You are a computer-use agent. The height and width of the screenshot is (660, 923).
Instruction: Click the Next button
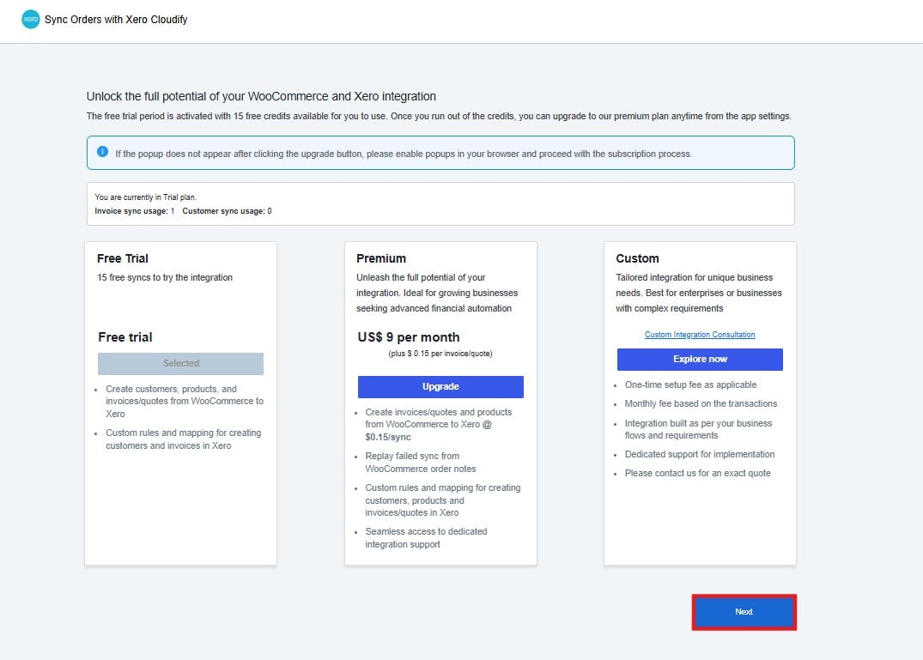pyautogui.click(x=744, y=612)
